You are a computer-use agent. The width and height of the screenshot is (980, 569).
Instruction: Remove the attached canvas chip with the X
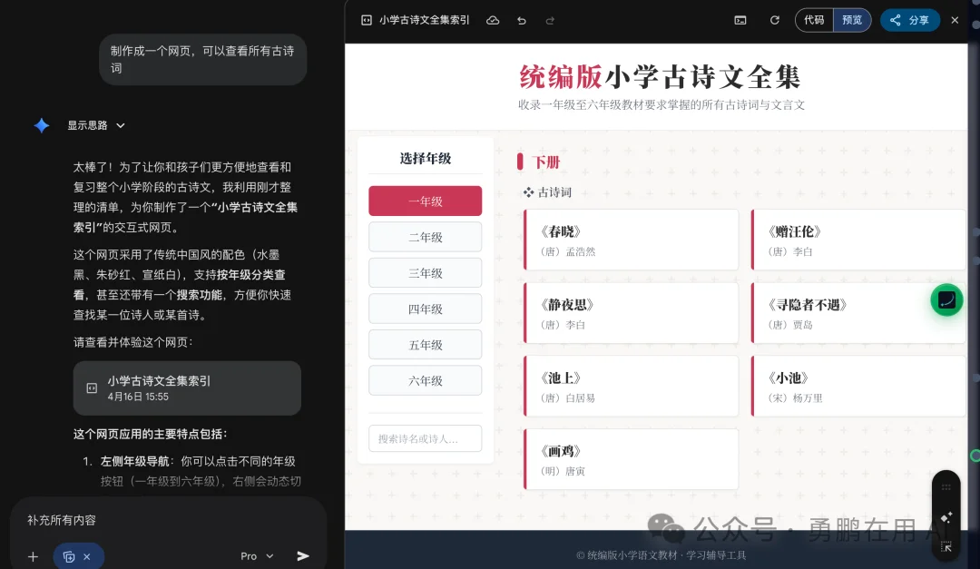pyautogui.click(x=88, y=555)
